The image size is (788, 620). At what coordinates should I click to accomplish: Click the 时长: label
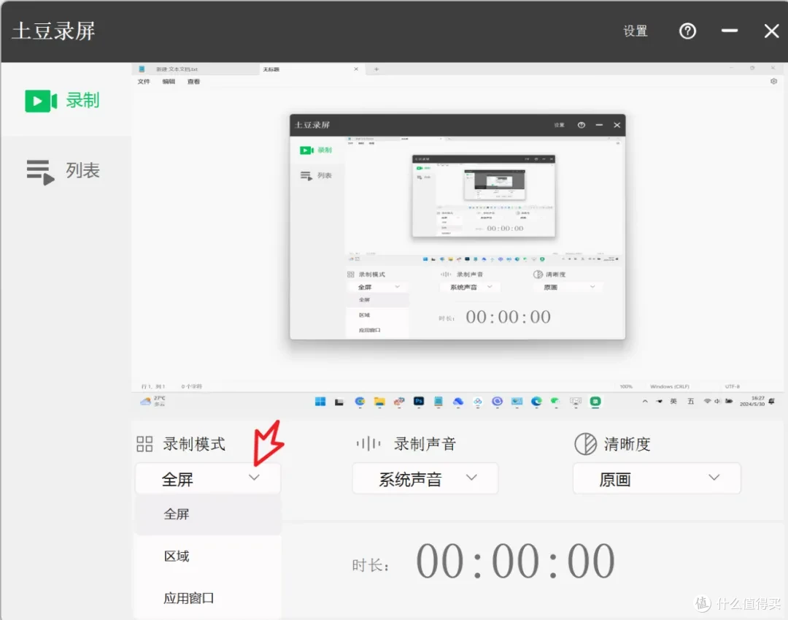(x=371, y=566)
